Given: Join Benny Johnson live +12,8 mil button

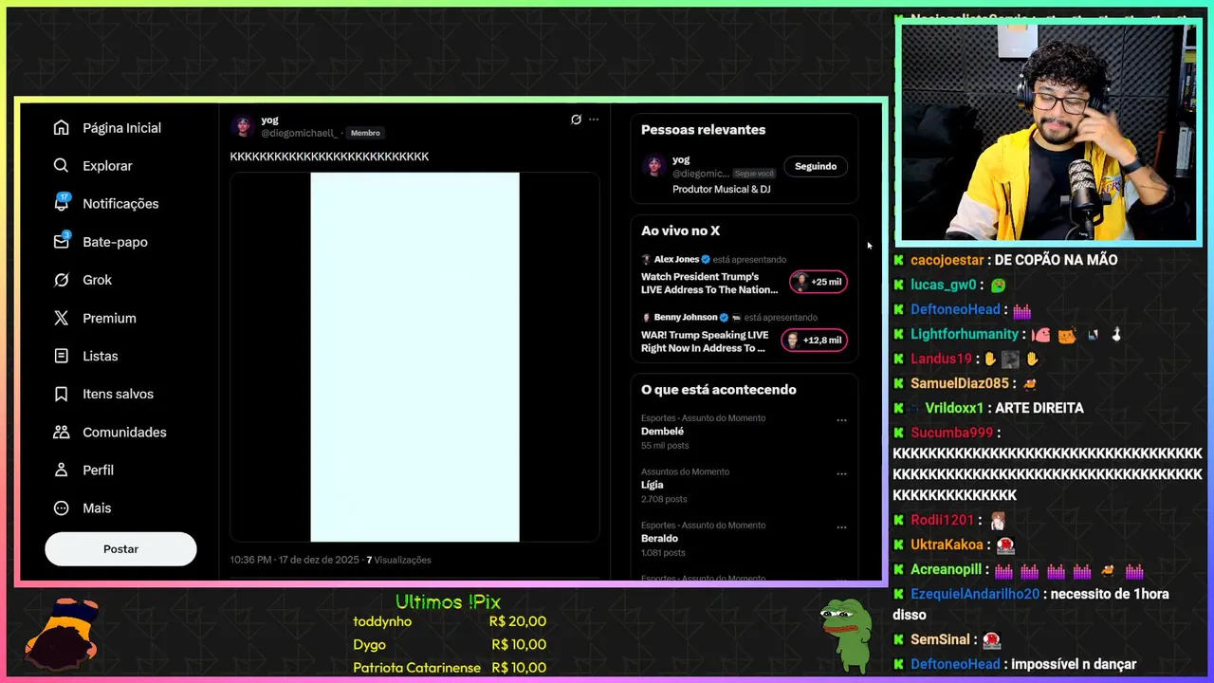Looking at the screenshot, I should (815, 340).
